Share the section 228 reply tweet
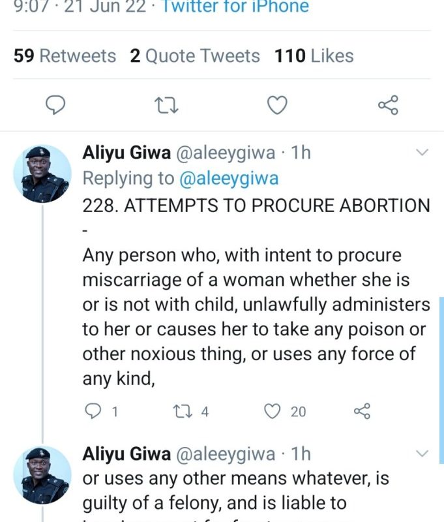 361,411
